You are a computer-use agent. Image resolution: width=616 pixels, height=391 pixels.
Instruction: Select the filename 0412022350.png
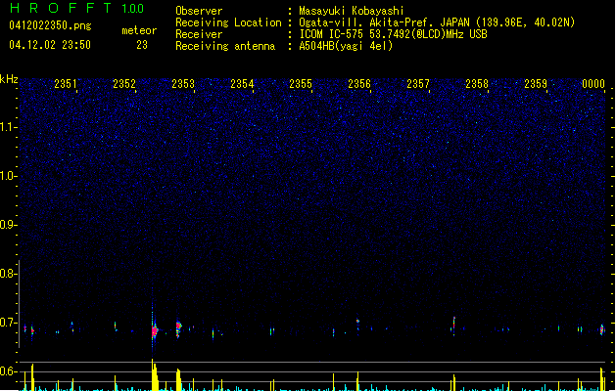[x=50, y=25]
